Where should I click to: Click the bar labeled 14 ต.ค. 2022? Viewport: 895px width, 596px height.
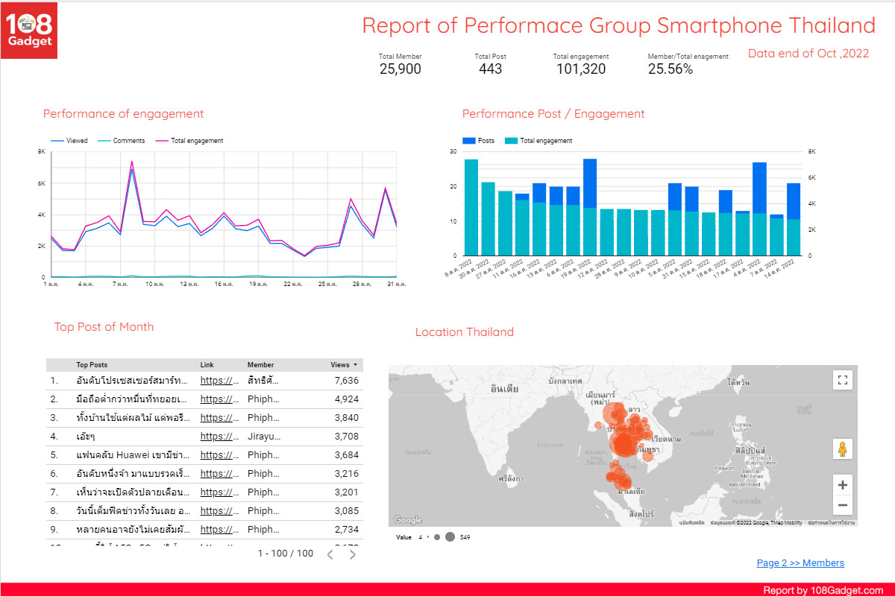[x=794, y=220]
